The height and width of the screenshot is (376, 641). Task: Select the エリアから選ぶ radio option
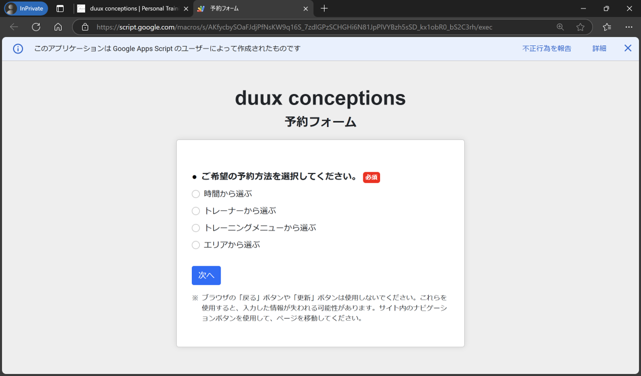coord(196,245)
